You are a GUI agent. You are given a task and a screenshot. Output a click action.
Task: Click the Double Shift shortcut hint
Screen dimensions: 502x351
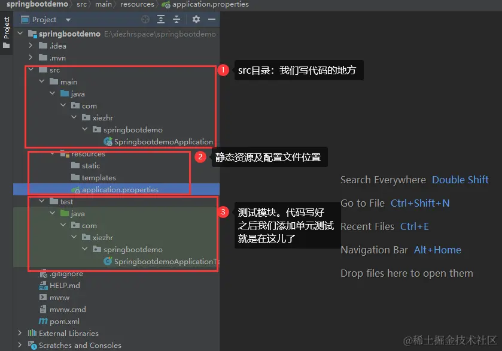coord(460,180)
